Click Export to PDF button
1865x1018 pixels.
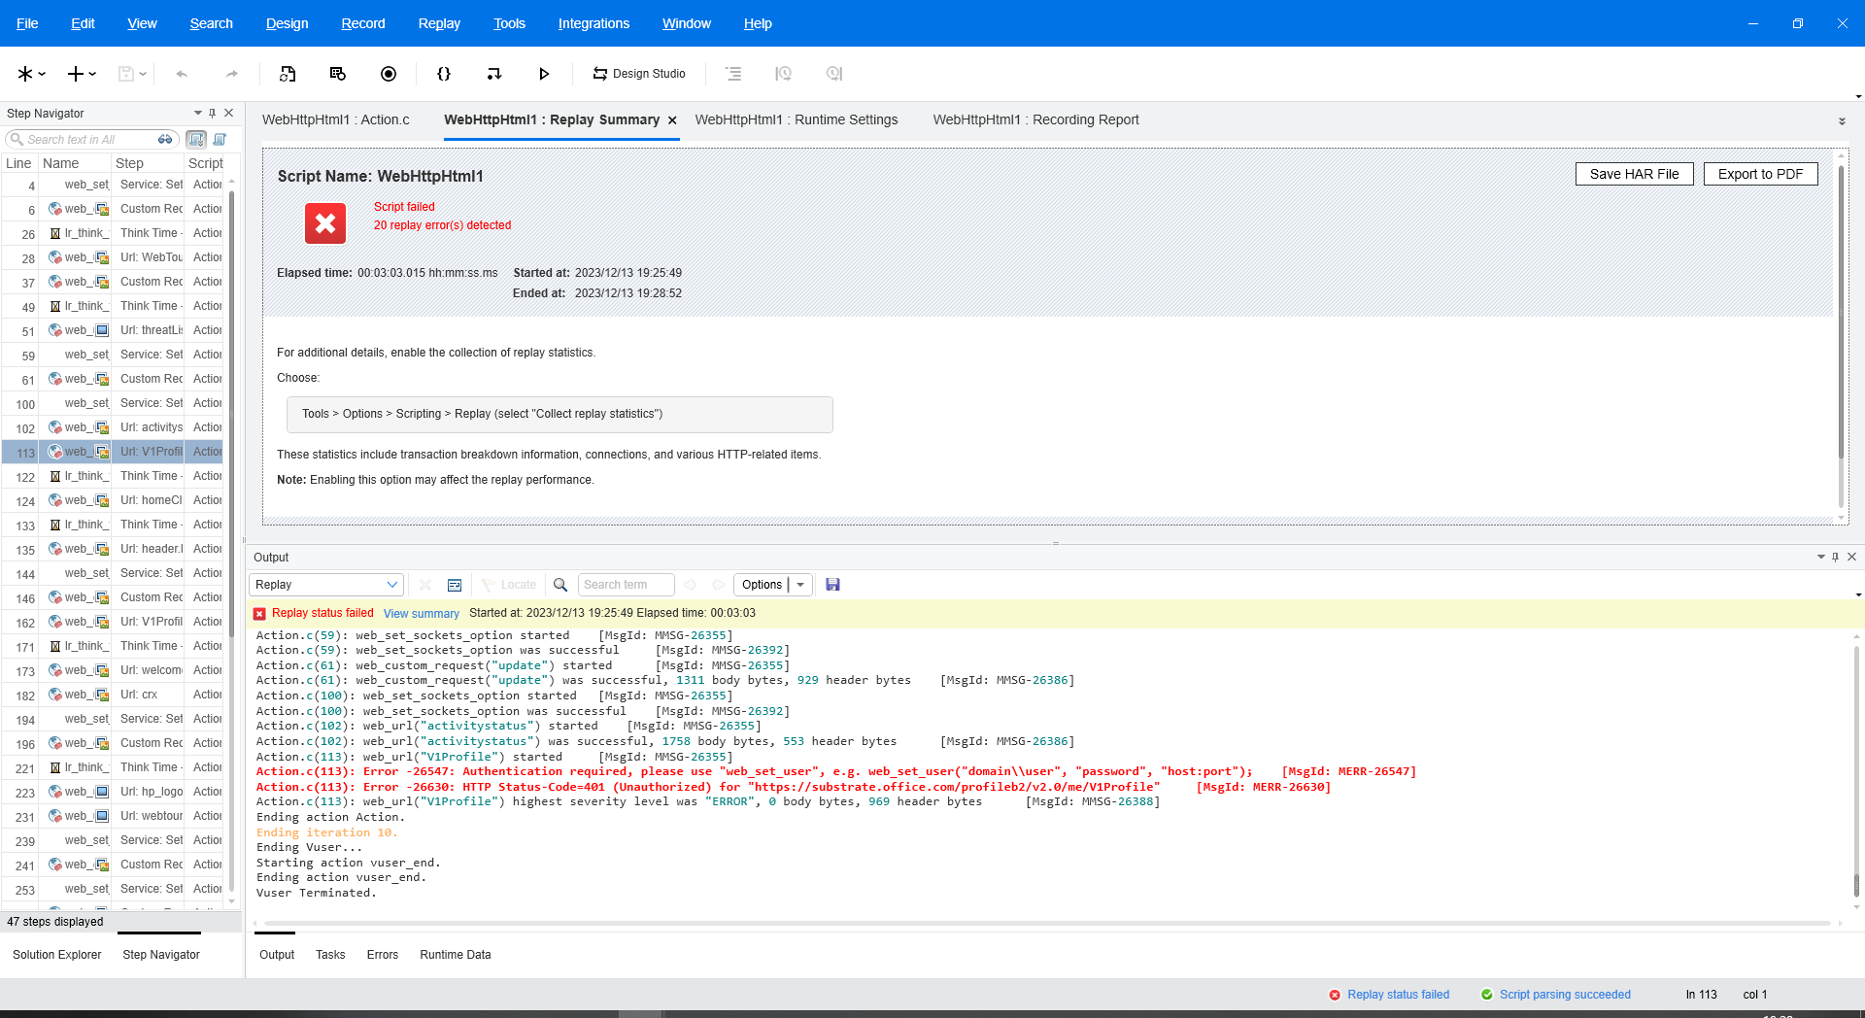(1760, 174)
